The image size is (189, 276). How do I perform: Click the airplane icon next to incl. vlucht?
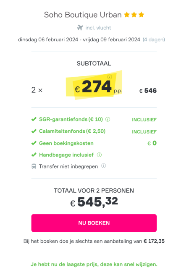pos(80,28)
